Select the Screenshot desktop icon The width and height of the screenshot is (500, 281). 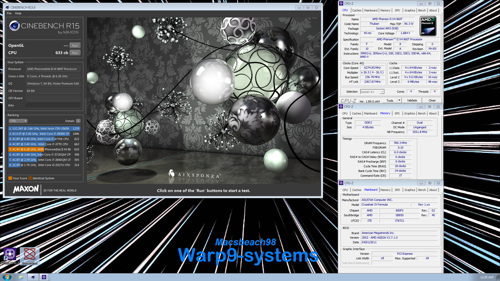tap(30, 256)
